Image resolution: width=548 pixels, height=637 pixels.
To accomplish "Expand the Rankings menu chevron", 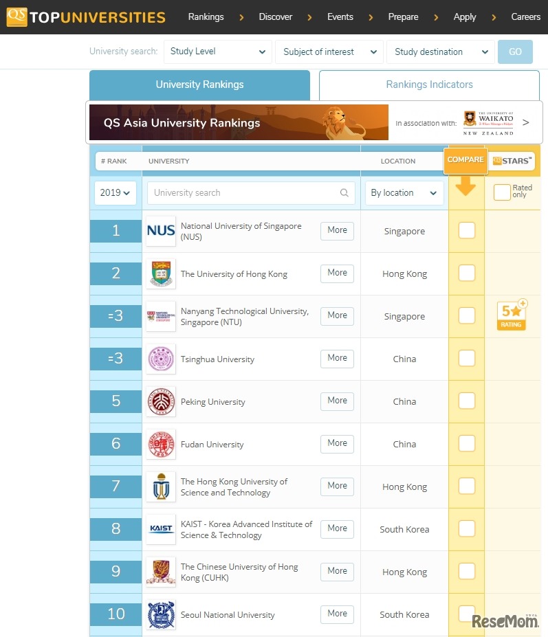I will (x=241, y=17).
